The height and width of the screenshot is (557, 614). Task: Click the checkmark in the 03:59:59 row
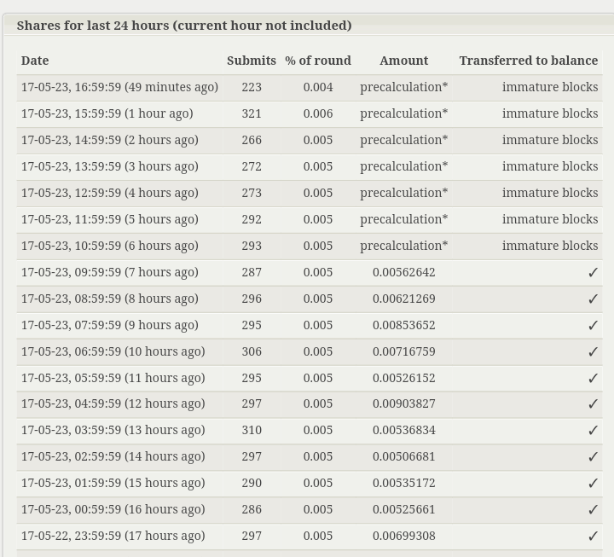coord(593,431)
